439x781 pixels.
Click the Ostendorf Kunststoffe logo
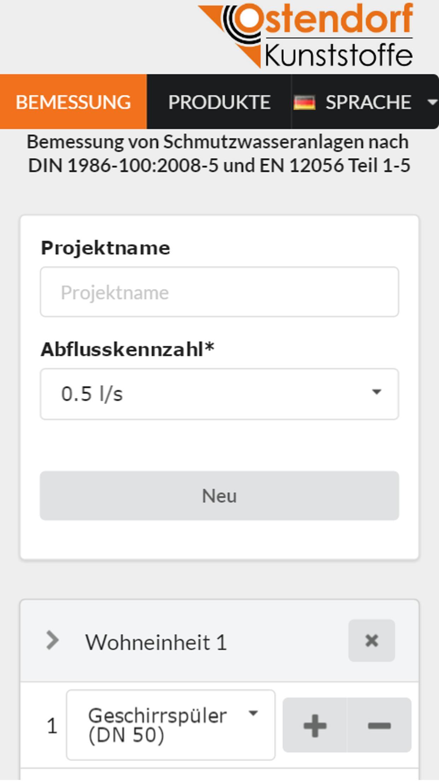click(x=306, y=35)
